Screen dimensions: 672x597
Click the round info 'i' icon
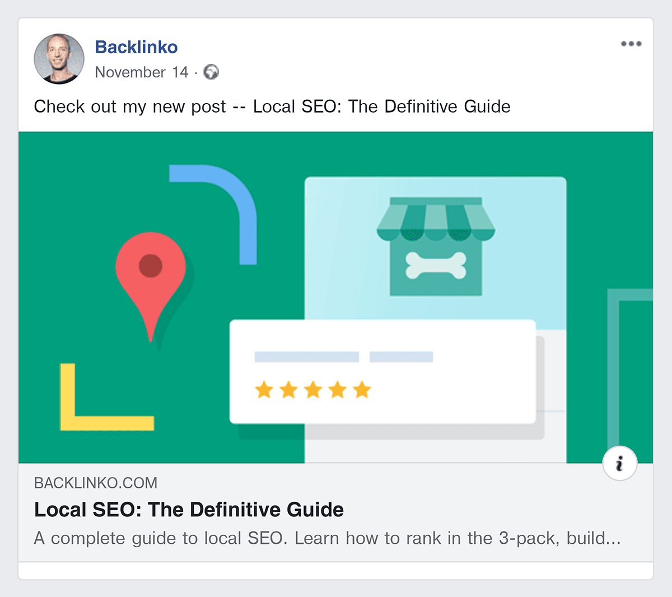tap(619, 464)
